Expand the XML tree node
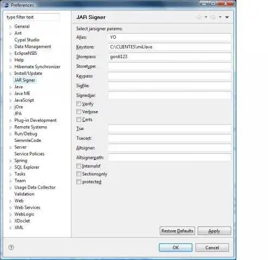The height and width of the screenshot is (260, 268). (x=10, y=228)
